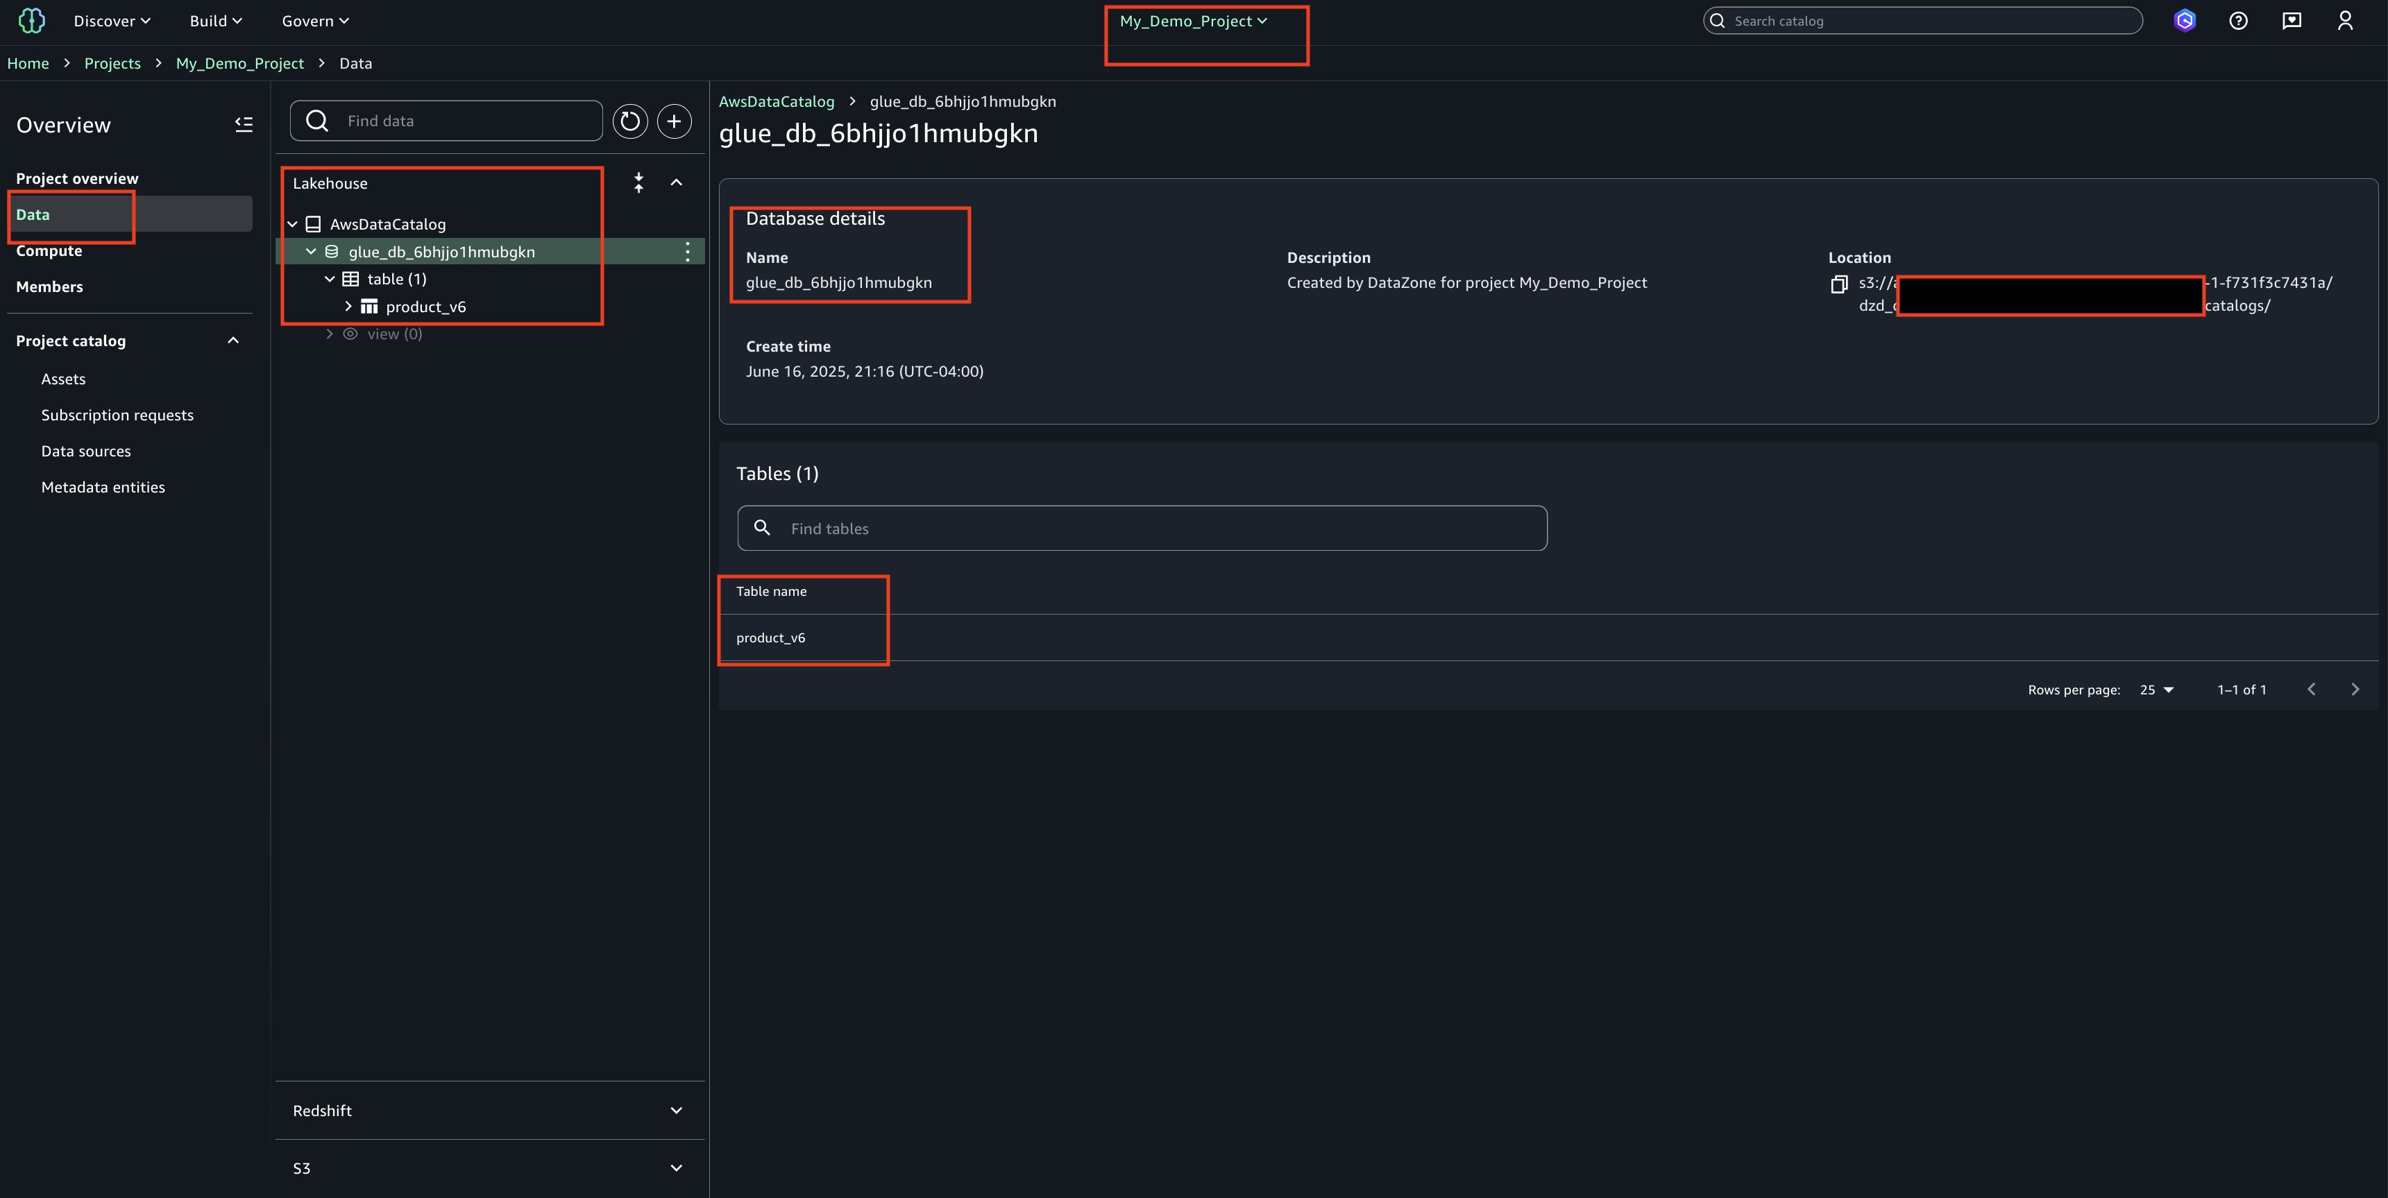Expand the Redshift section

coord(676,1110)
